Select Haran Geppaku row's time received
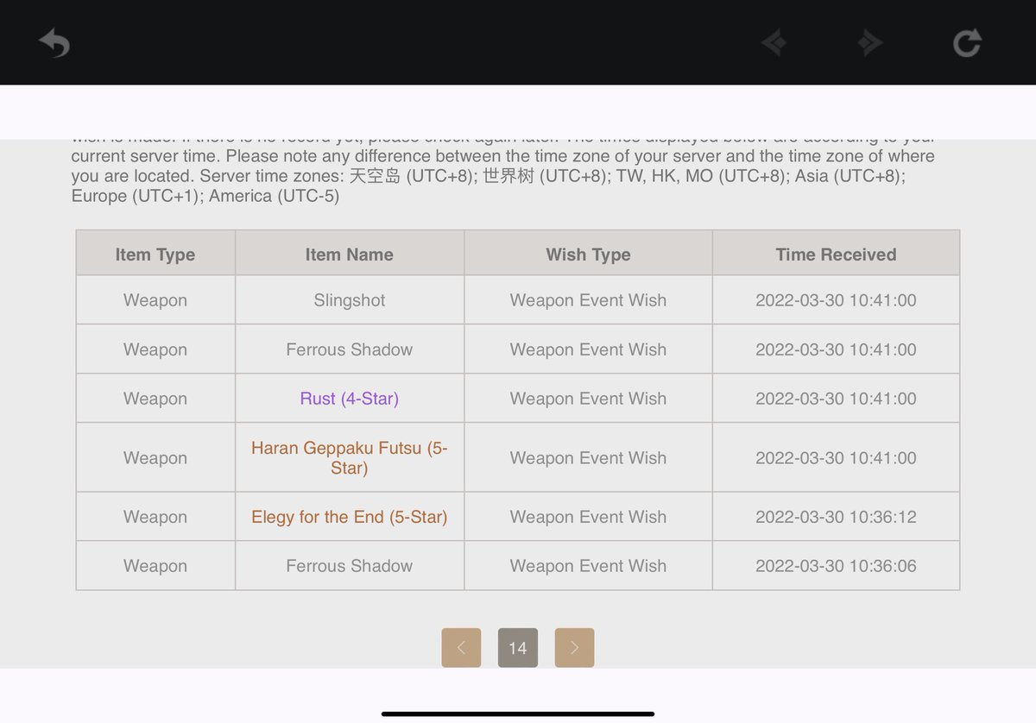 836,458
